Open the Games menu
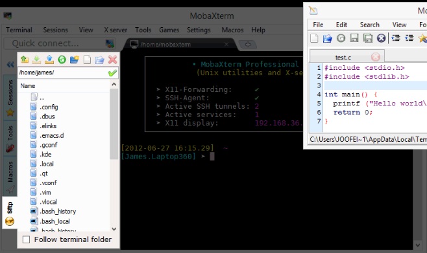This screenshot has height=253, width=427. [x=169, y=30]
